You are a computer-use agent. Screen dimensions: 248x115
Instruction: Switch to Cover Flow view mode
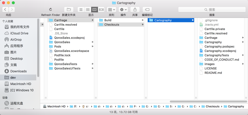click(x=101, y=10)
